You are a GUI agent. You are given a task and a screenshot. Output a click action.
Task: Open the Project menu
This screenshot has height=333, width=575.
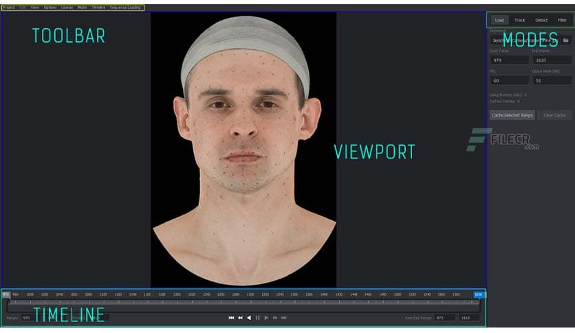pos(9,8)
